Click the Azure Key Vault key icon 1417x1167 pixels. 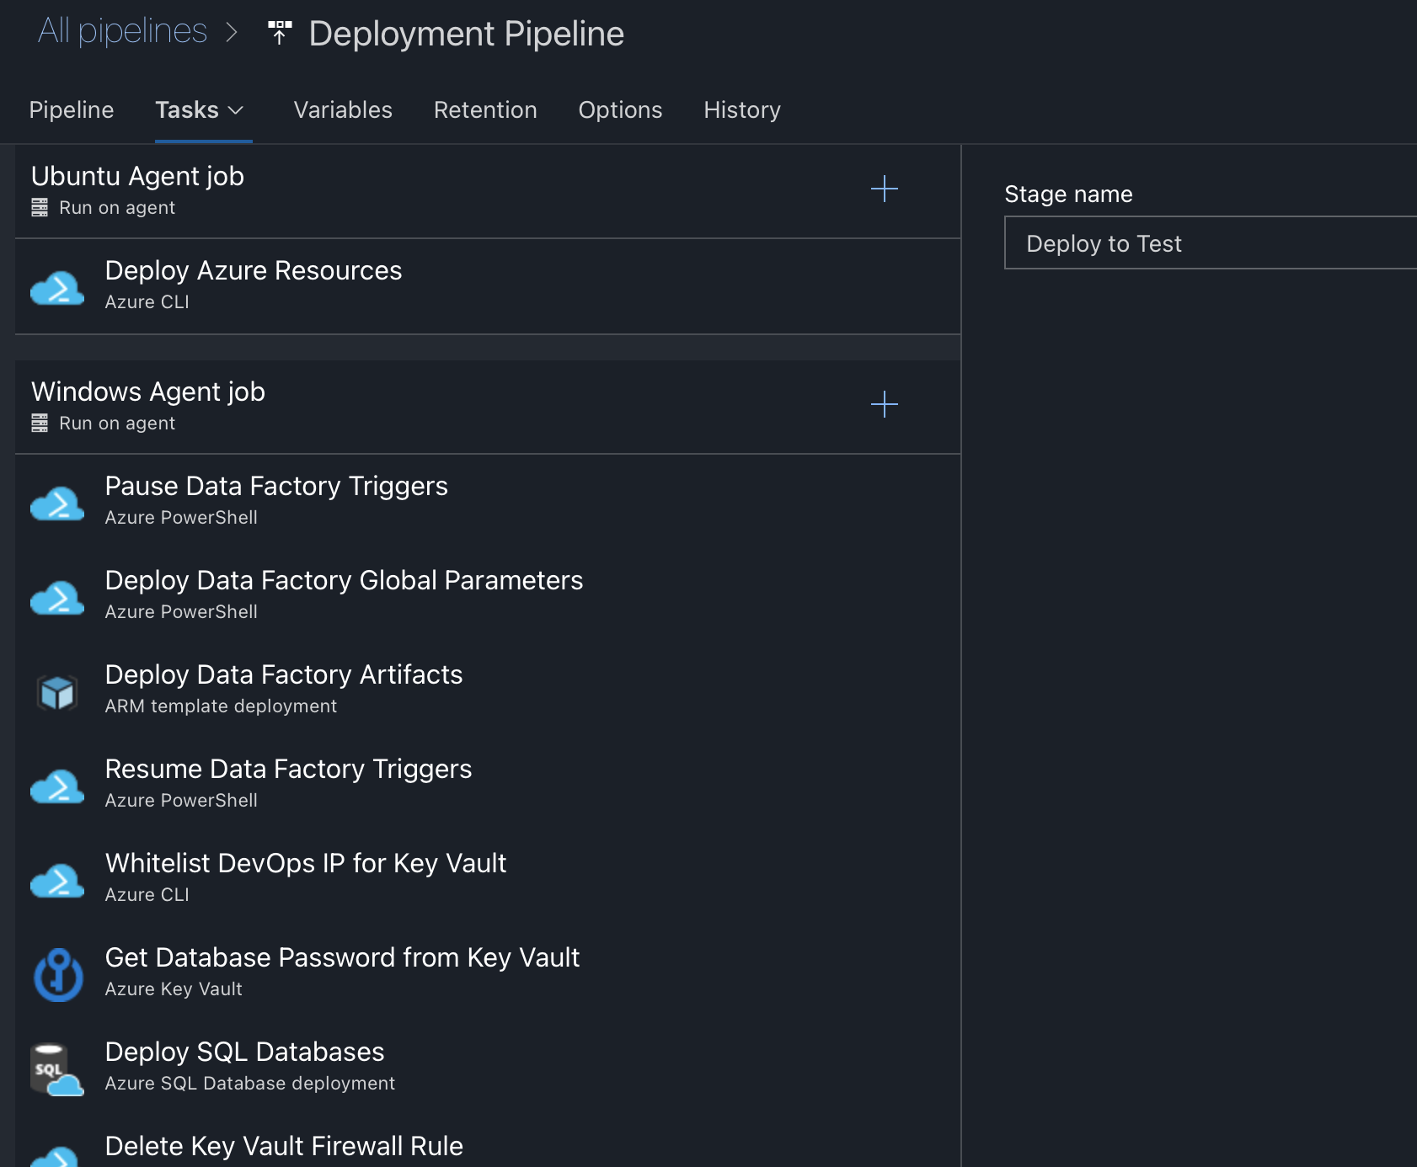58,974
